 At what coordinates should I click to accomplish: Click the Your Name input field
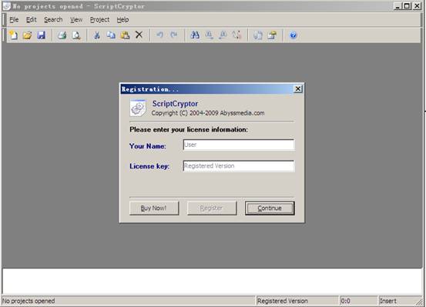tap(239, 145)
